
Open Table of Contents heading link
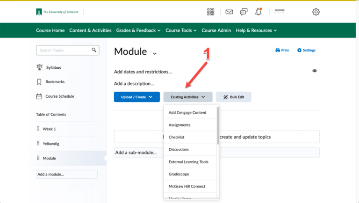pos(51,114)
